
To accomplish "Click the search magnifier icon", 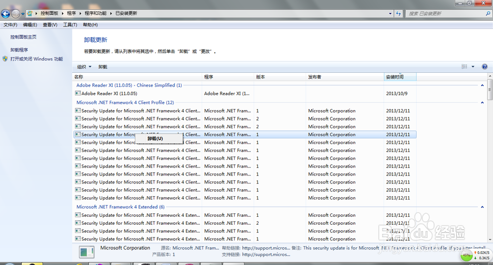I will (x=488, y=13).
